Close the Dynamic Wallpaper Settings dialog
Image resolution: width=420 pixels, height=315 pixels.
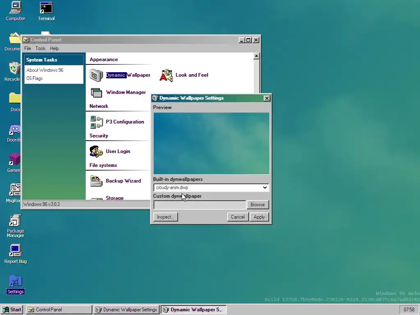(267, 98)
